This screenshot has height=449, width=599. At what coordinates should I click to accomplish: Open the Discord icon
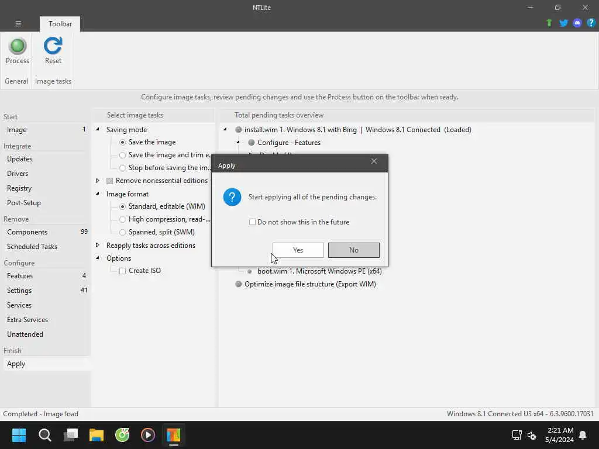[x=577, y=23]
